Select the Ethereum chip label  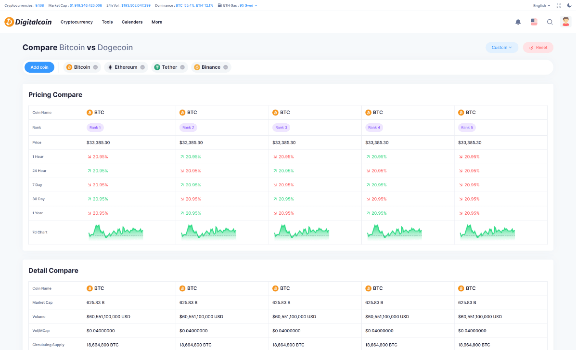(126, 67)
